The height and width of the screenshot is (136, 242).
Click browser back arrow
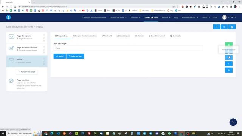(x=3, y=7)
